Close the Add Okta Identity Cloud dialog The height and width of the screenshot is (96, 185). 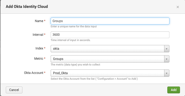coord(178,7)
